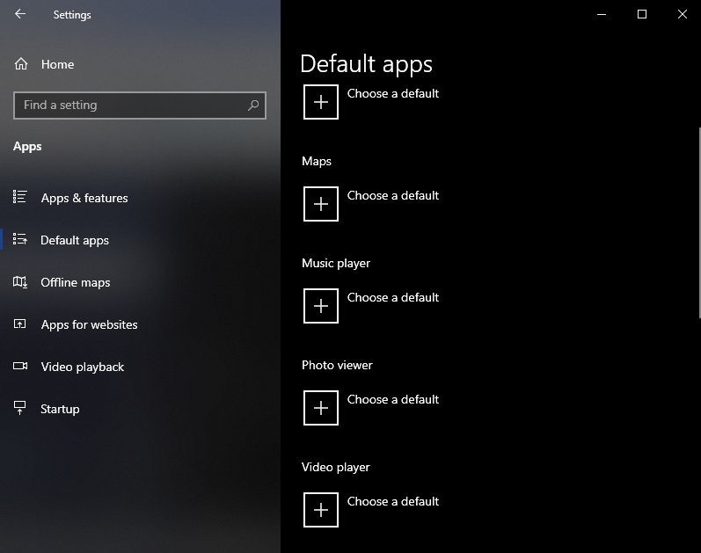Click the Photo viewer section label

tap(337, 365)
